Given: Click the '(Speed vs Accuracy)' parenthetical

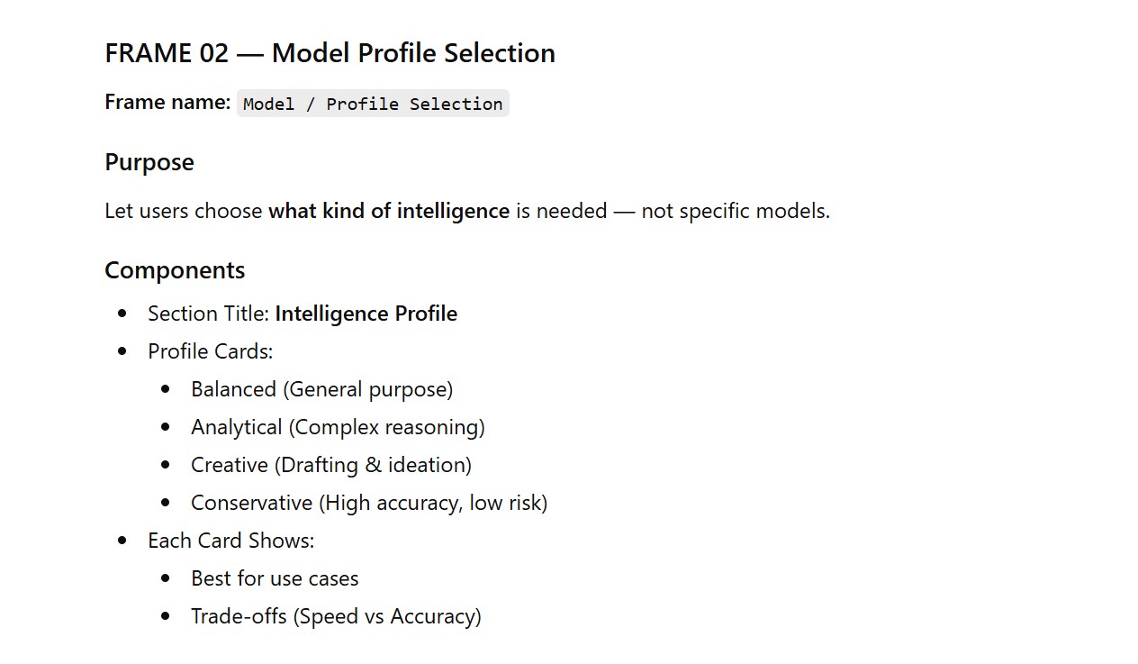Looking at the screenshot, I should click(387, 616).
